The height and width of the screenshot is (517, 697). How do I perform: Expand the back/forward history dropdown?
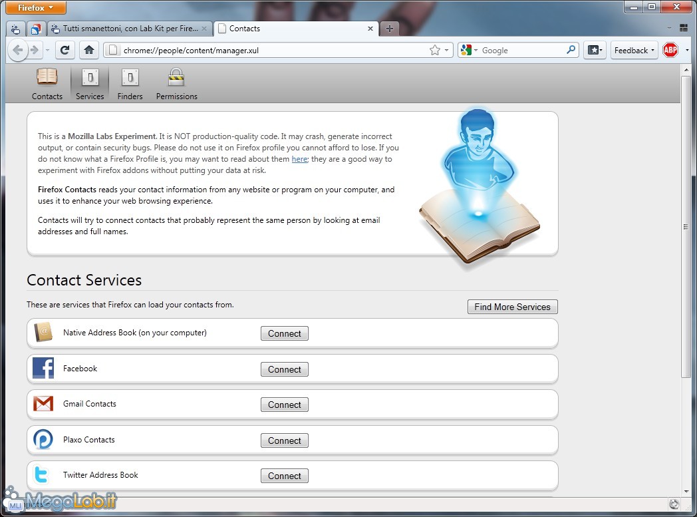coord(47,50)
